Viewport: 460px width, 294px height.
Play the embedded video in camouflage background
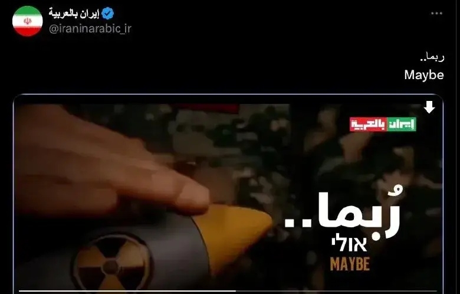click(228, 194)
